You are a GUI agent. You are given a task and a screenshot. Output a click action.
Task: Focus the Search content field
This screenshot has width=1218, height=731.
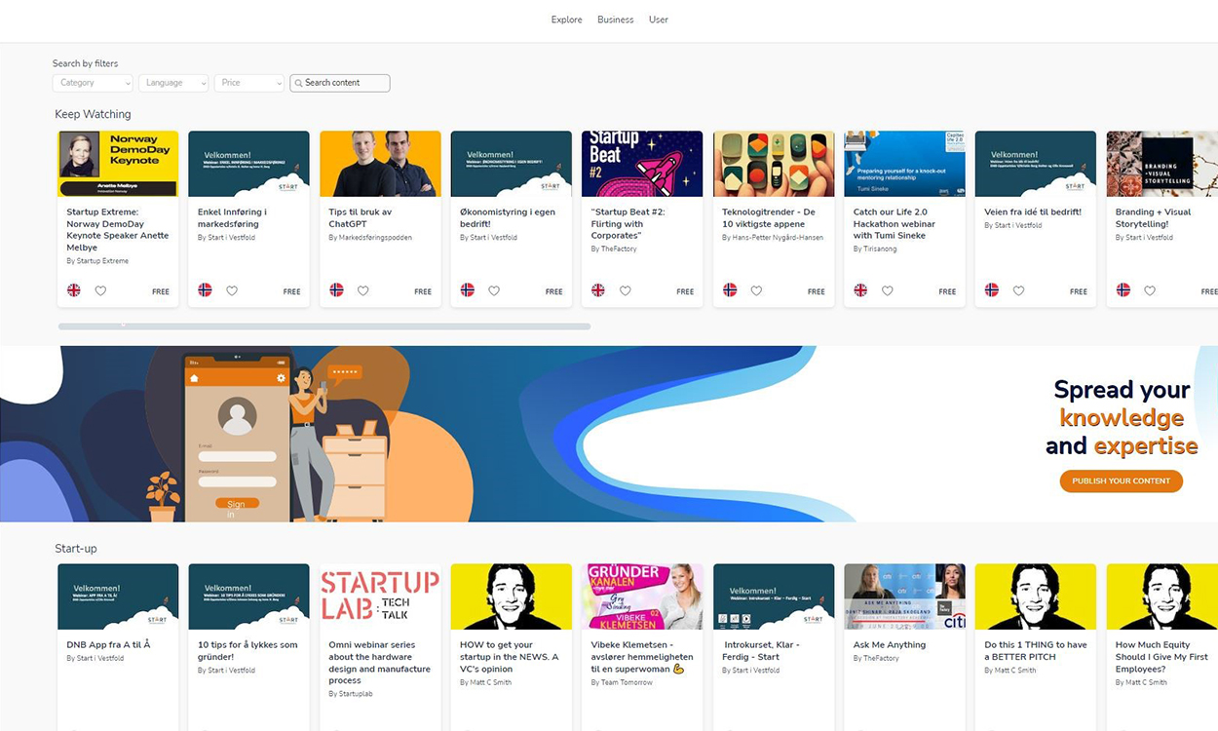[x=340, y=83]
